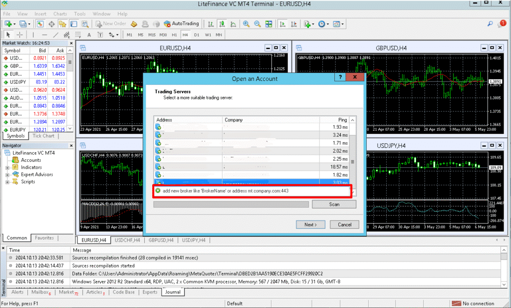Viewport: 511px width, 308px height.
Task: Toggle the AutoTrading button
Action: pyautogui.click(x=181, y=24)
